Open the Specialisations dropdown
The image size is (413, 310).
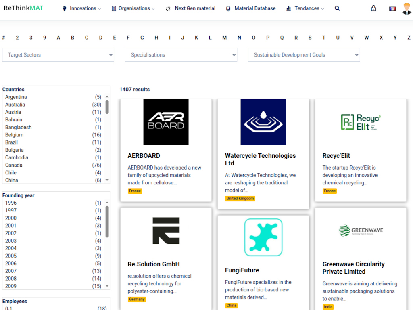181,55
